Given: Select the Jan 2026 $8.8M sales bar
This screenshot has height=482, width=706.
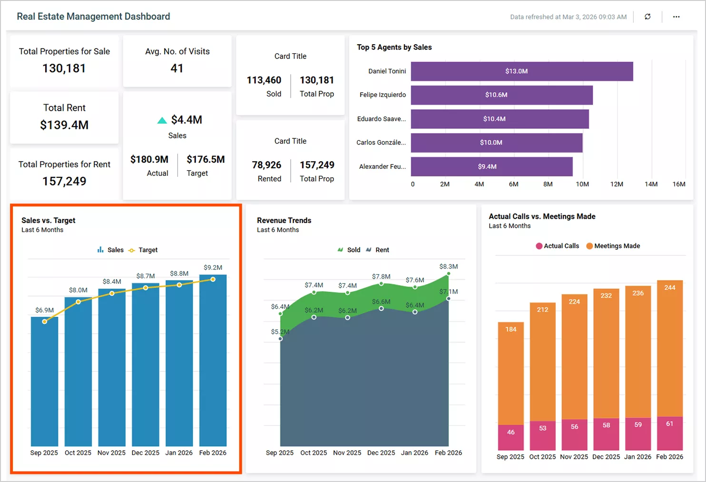Looking at the screenshot, I should 179,363.
